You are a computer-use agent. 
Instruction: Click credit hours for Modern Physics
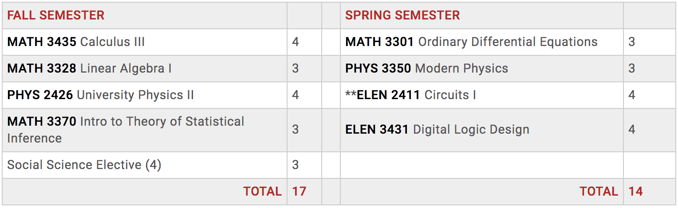[x=632, y=69]
